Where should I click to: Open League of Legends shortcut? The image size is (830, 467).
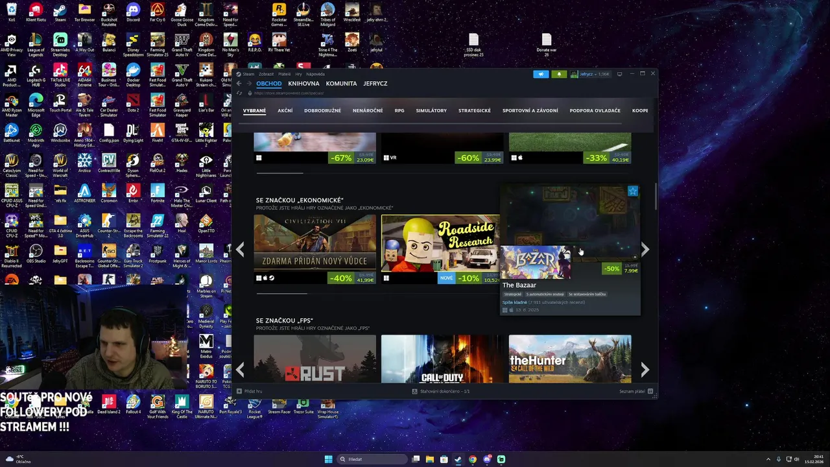[x=36, y=45]
